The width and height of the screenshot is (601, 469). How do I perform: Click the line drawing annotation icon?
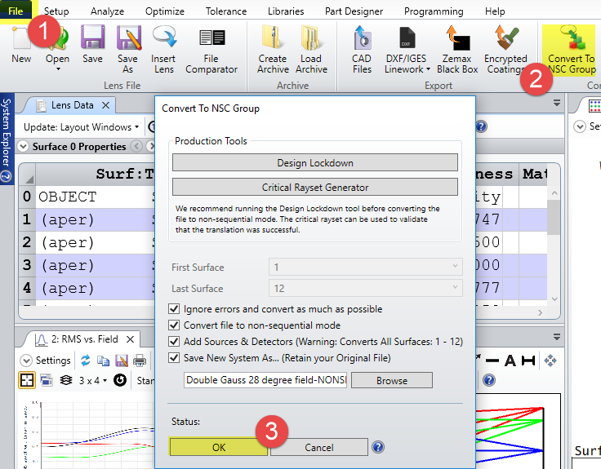pos(492,361)
